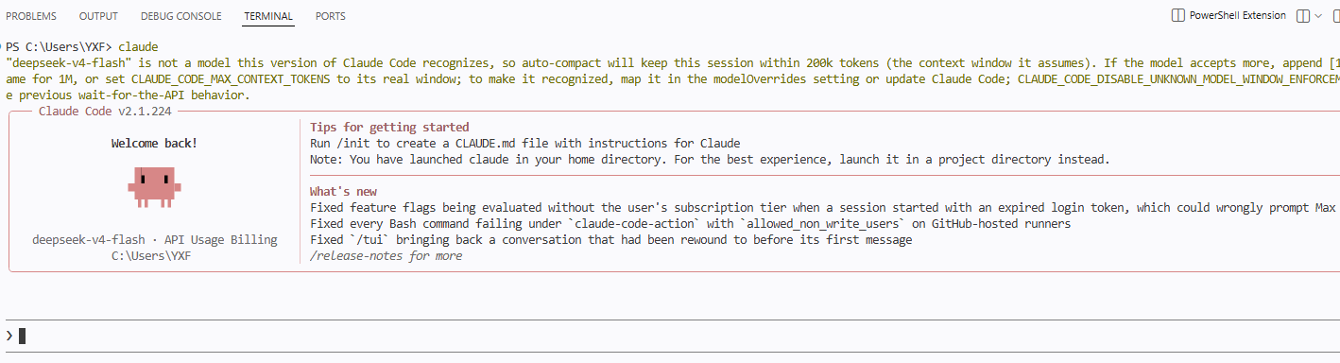Switch to the PROBLEMS tab
This screenshot has width=1340, height=363.
pos(31,16)
